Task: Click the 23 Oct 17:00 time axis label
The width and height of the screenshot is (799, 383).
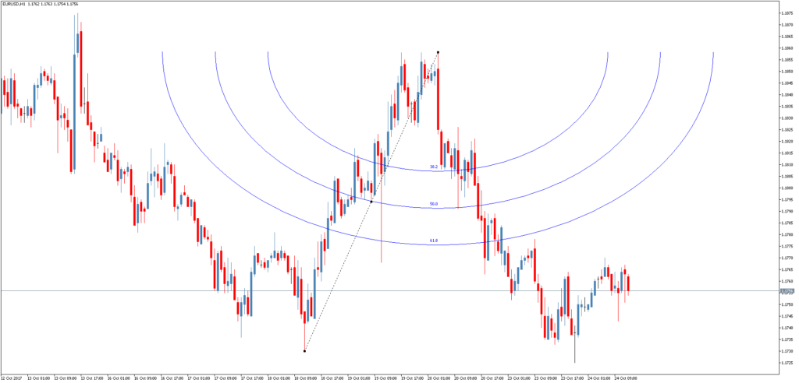Action: click(x=570, y=378)
